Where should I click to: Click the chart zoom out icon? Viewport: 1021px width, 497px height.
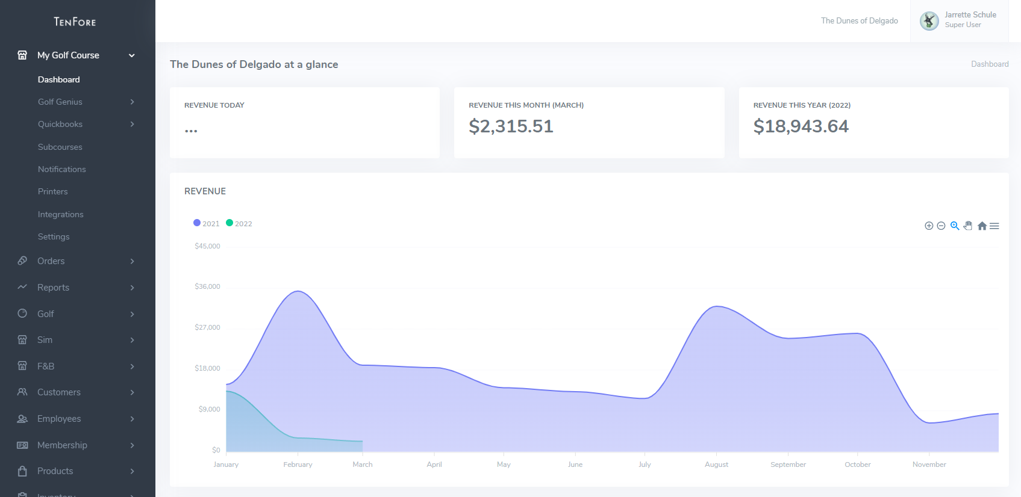[x=941, y=226]
